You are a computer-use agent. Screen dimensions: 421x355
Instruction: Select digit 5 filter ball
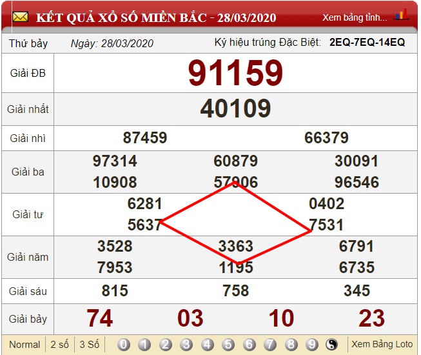pyautogui.click(x=228, y=345)
